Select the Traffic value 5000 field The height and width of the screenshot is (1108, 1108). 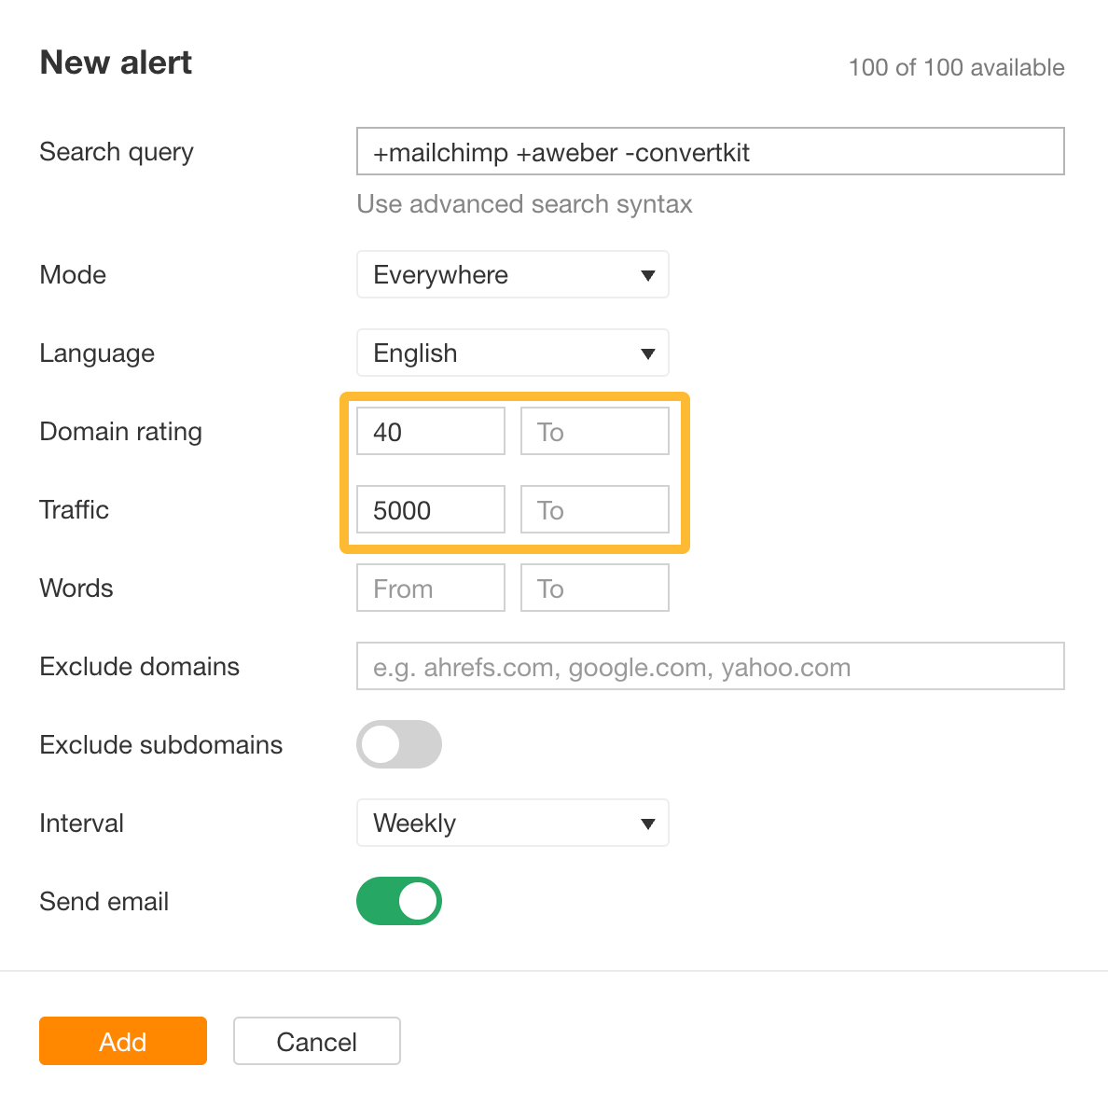coord(430,509)
